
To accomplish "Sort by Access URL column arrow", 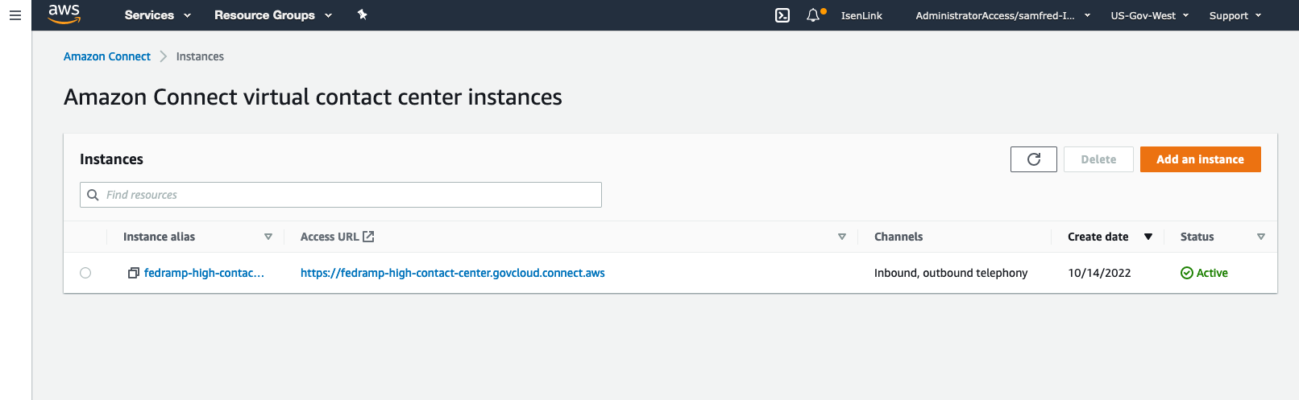I will click(x=842, y=237).
